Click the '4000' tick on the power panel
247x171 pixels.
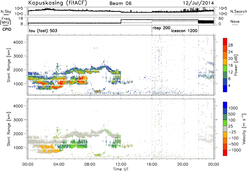18,42
